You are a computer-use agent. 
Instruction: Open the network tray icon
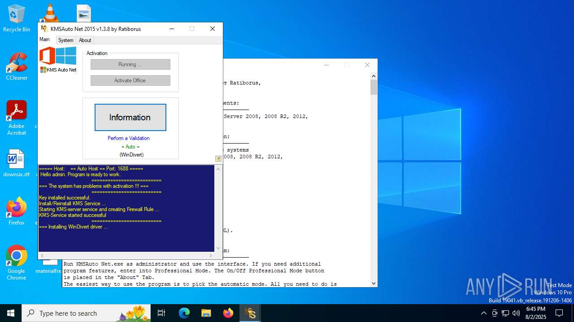pyautogui.click(x=505, y=313)
